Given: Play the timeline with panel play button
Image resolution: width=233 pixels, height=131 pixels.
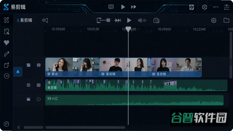Looking at the screenshot, I should (x=129, y=20).
